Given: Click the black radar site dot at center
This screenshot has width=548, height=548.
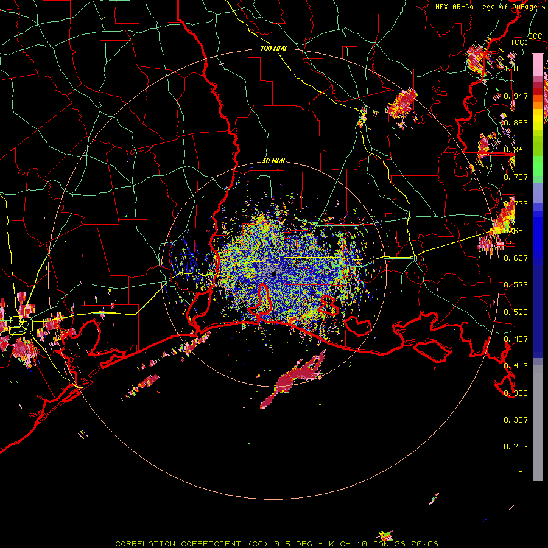Looking at the screenshot, I should click(x=274, y=274).
